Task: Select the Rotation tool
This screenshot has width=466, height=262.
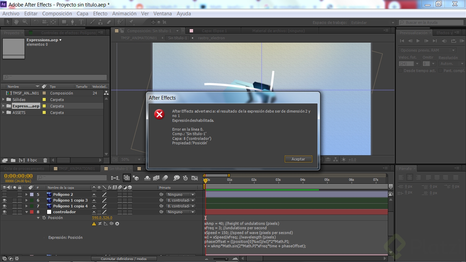Action: [36, 22]
